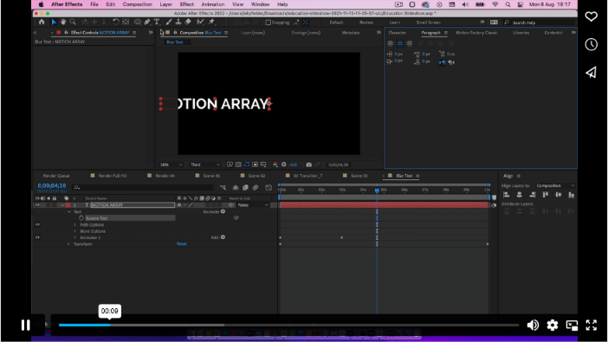Open the Animation menu
Viewport: 608px width, 342px height.
click(x=213, y=4)
